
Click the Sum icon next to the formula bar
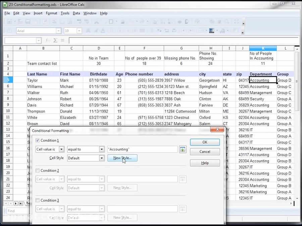[55, 40]
